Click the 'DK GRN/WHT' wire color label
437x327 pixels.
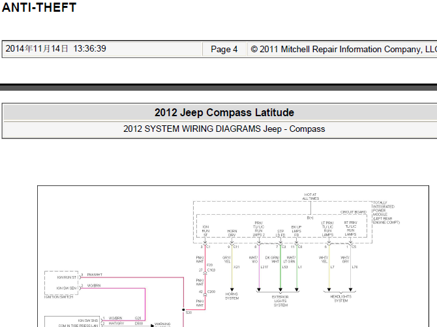click(x=272, y=260)
